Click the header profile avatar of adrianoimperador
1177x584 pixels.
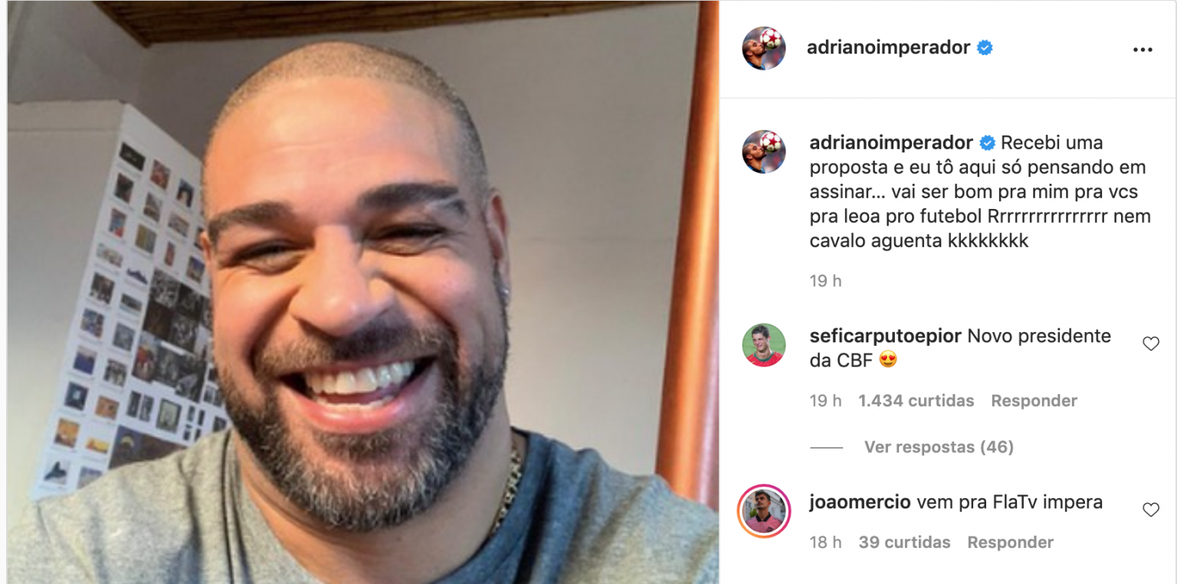point(764,48)
